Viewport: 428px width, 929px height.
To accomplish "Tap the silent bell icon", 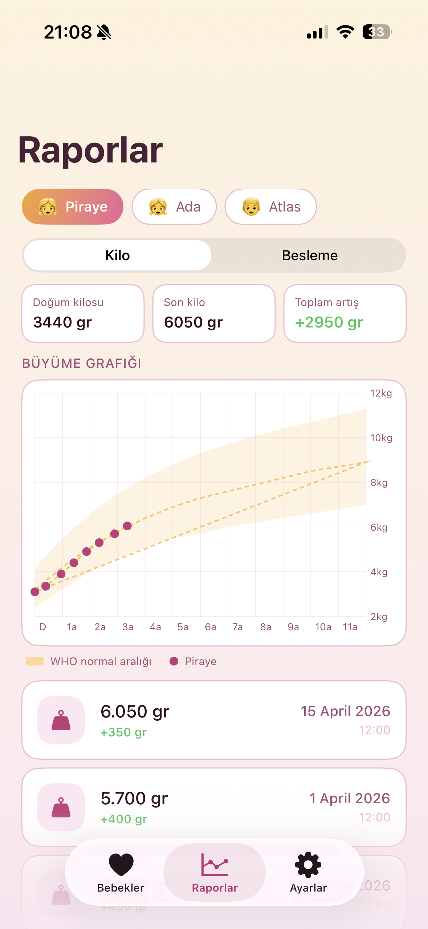I will [104, 32].
